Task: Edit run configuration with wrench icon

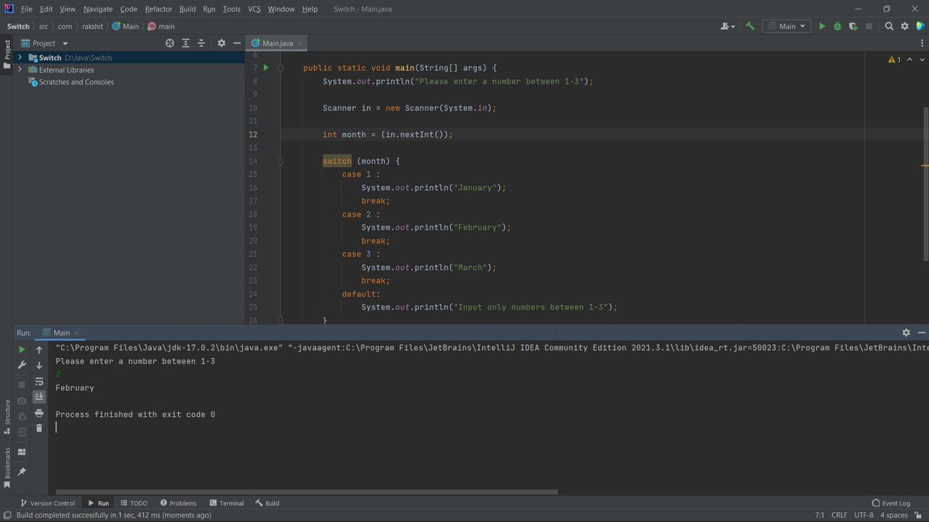Action: pyautogui.click(x=22, y=365)
